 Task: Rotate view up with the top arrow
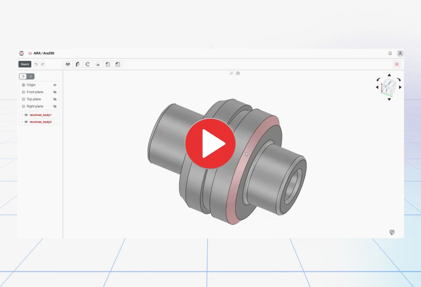point(389,75)
